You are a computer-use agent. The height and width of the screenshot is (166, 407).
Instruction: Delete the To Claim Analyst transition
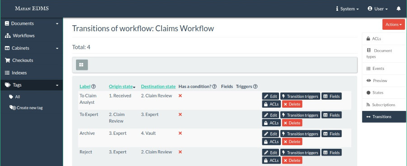[292, 104]
